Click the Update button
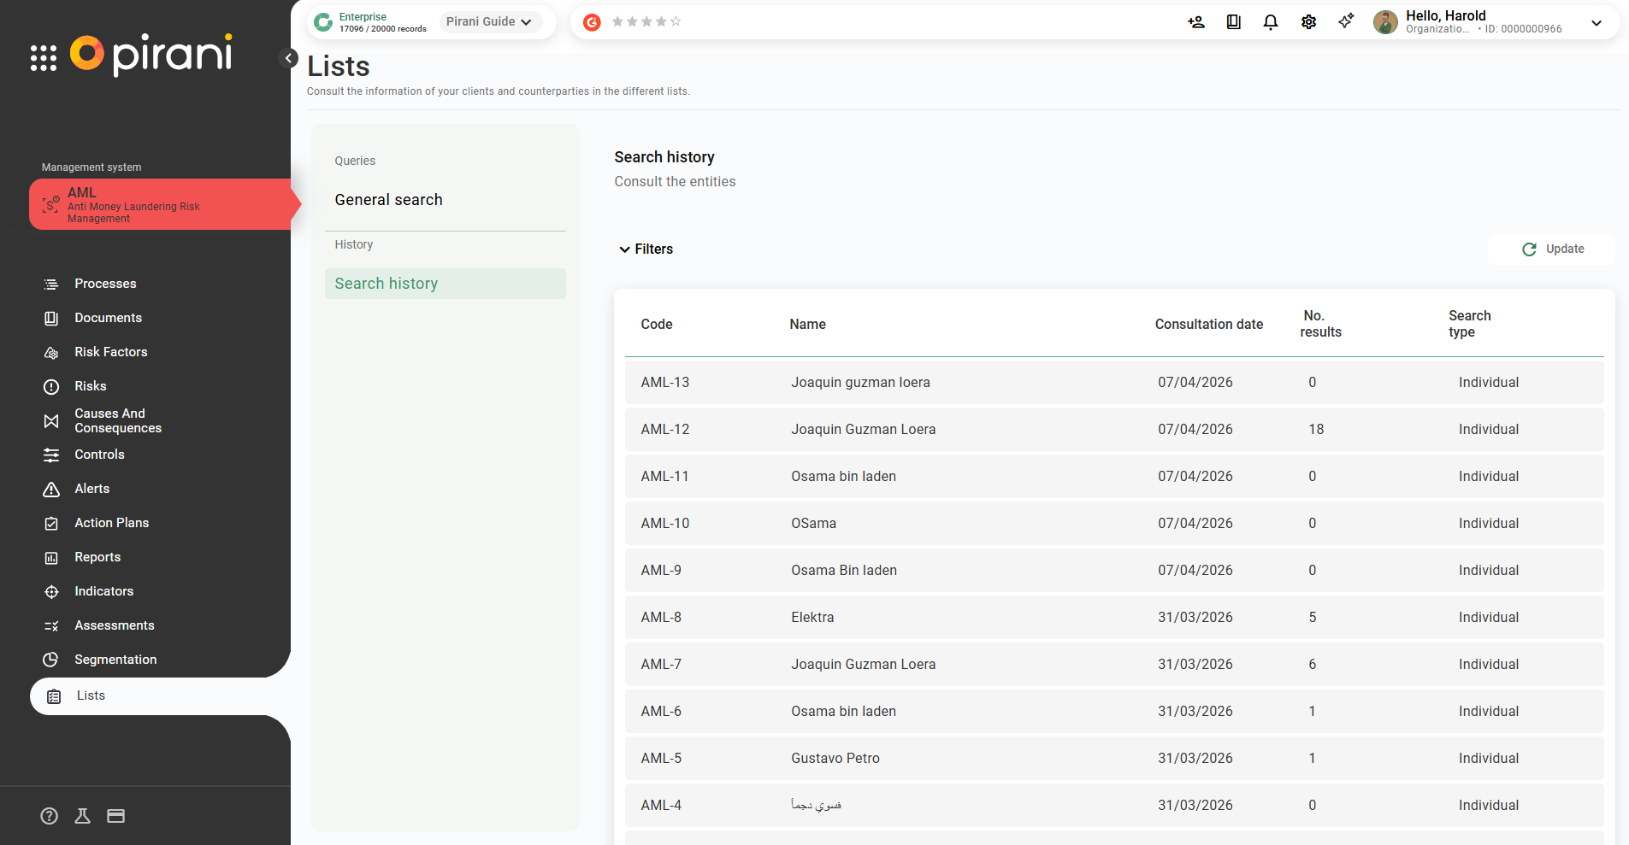This screenshot has width=1629, height=845. pos(1552,249)
